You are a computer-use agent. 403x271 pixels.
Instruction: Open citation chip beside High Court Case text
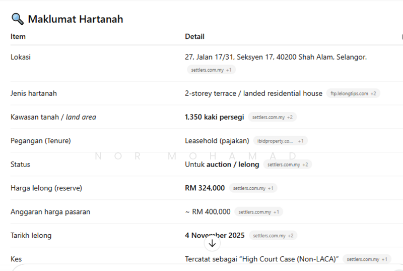click(367, 259)
